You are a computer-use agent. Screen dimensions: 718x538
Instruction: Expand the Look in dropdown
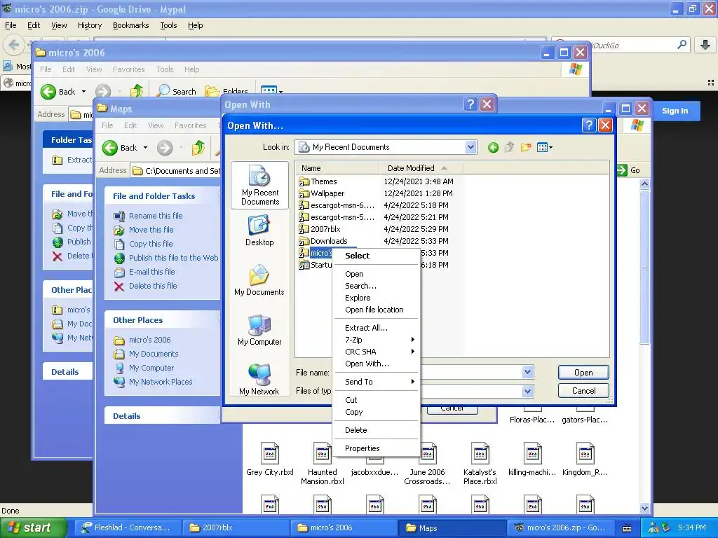pos(470,147)
